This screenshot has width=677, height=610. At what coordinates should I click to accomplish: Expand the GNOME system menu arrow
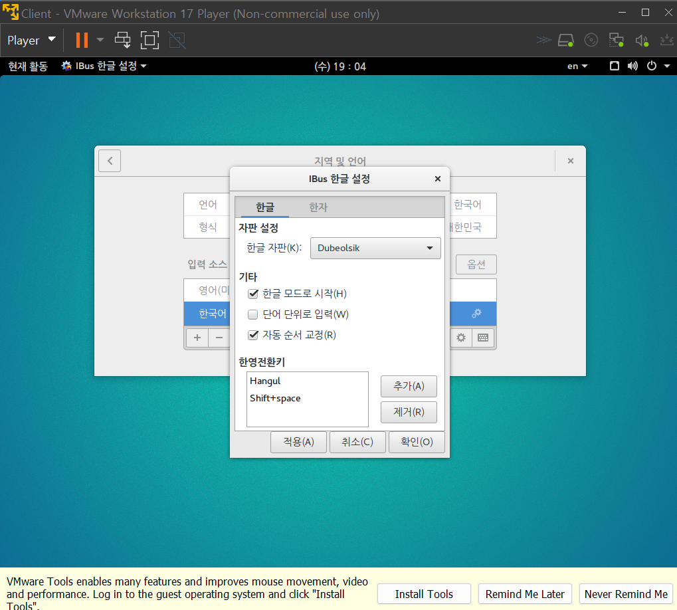point(667,66)
